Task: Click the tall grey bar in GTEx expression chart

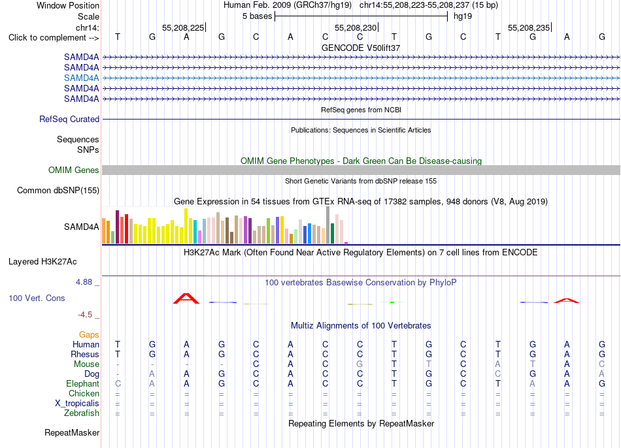Action: pos(327,225)
